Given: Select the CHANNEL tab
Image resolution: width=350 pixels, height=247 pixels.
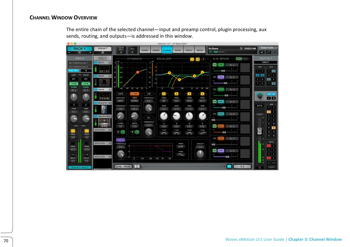Looking at the screenshot, I should [x=167, y=50].
